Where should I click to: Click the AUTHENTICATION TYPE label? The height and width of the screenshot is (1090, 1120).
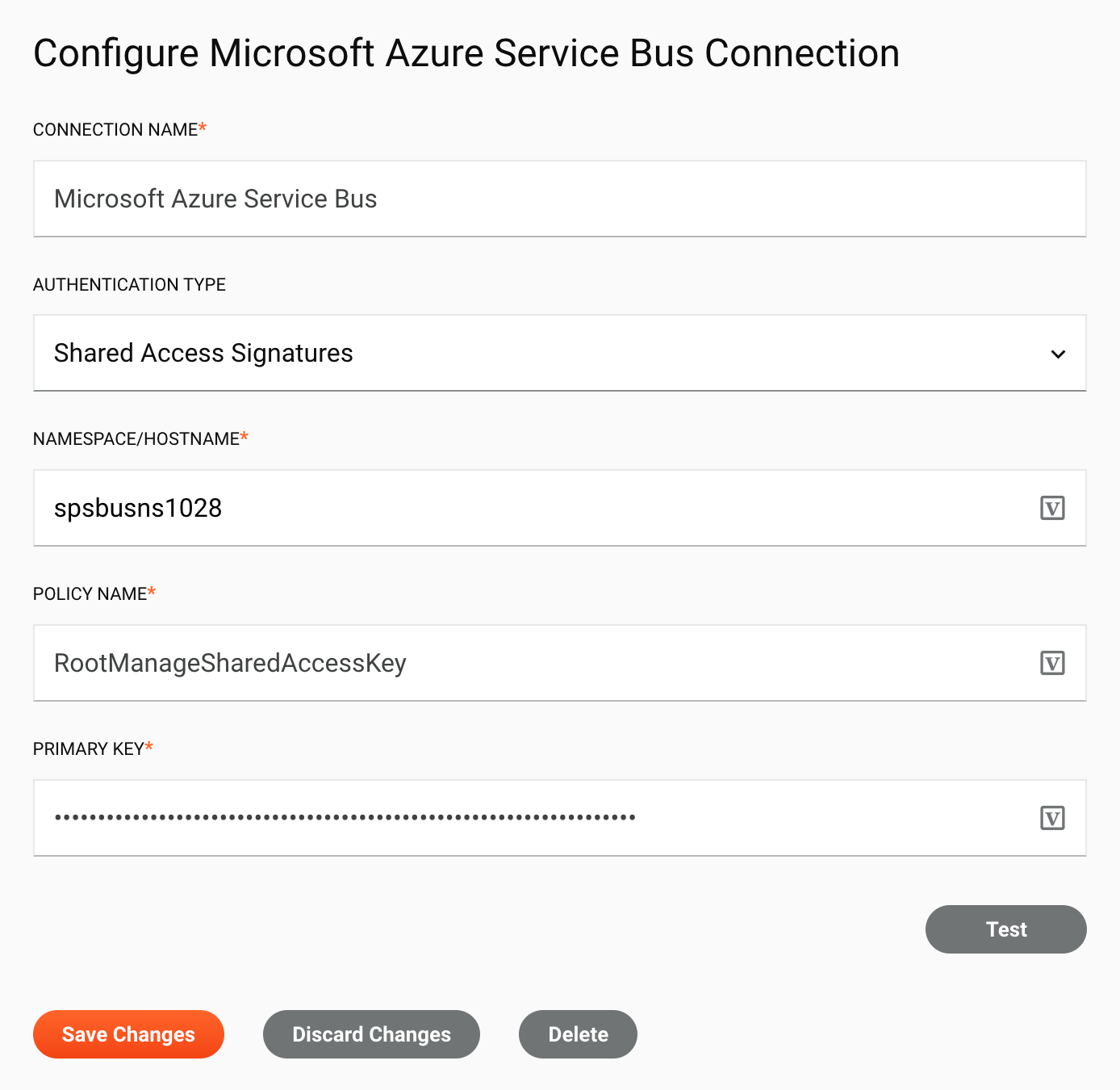pos(129,284)
